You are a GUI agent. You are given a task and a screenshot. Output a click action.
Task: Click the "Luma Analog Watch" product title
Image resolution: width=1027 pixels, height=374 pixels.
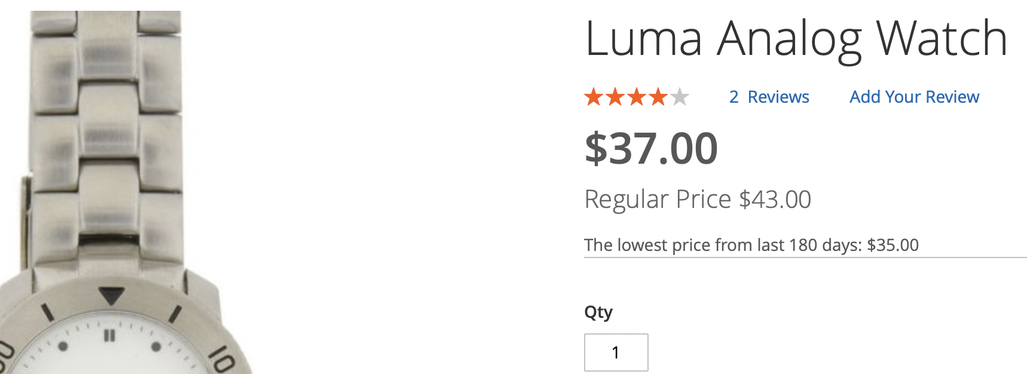point(796,38)
